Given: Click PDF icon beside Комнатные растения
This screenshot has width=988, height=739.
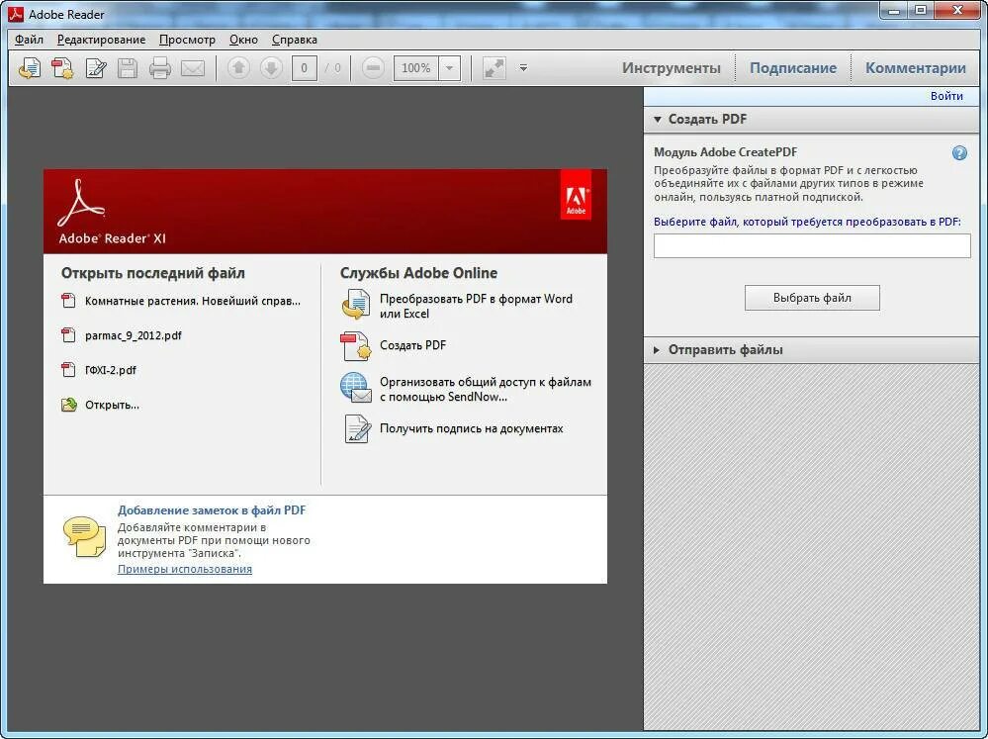Looking at the screenshot, I should pyautogui.click(x=68, y=300).
